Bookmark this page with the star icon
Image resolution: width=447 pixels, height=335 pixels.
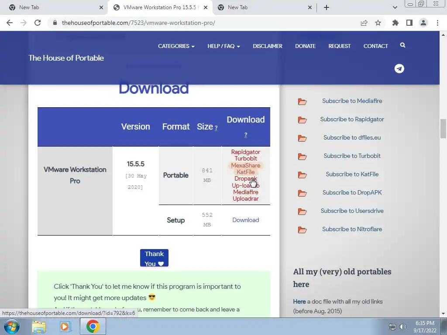point(378,23)
